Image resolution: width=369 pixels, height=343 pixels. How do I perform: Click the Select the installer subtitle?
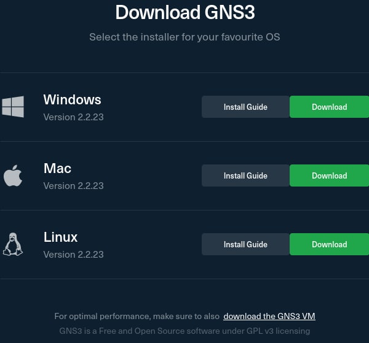point(184,37)
